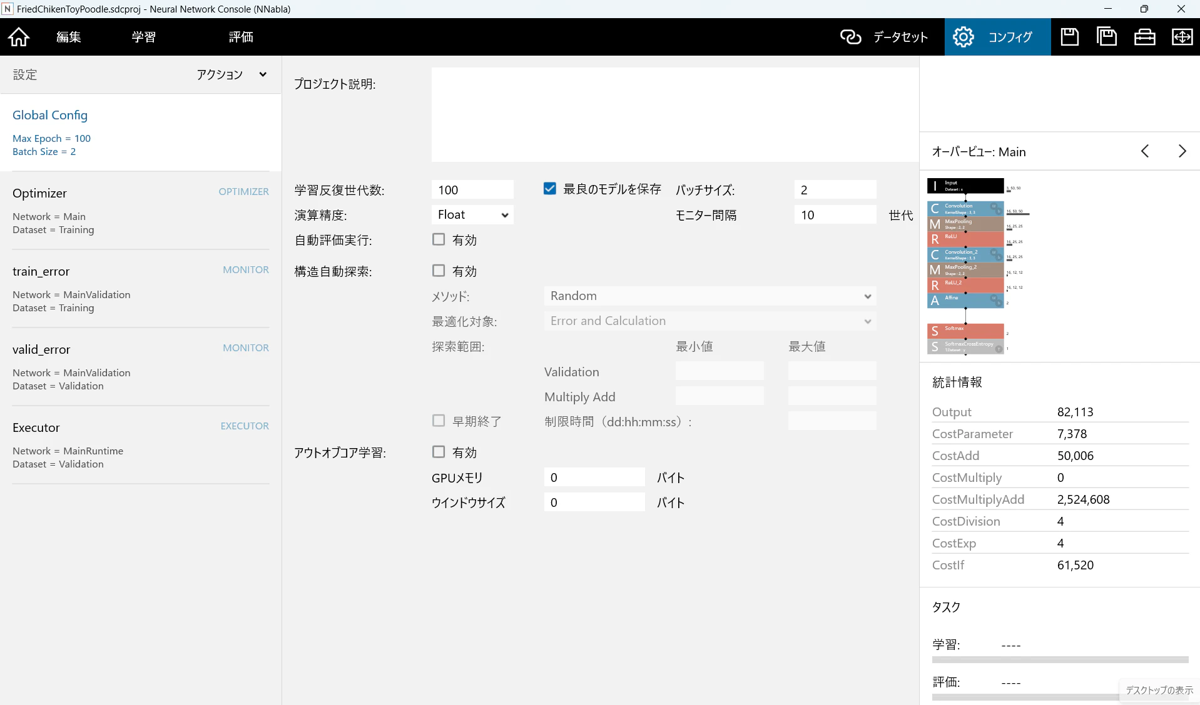Select the Optimizer config entry
Image resolution: width=1200 pixels, height=705 pixels.
pos(141,211)
